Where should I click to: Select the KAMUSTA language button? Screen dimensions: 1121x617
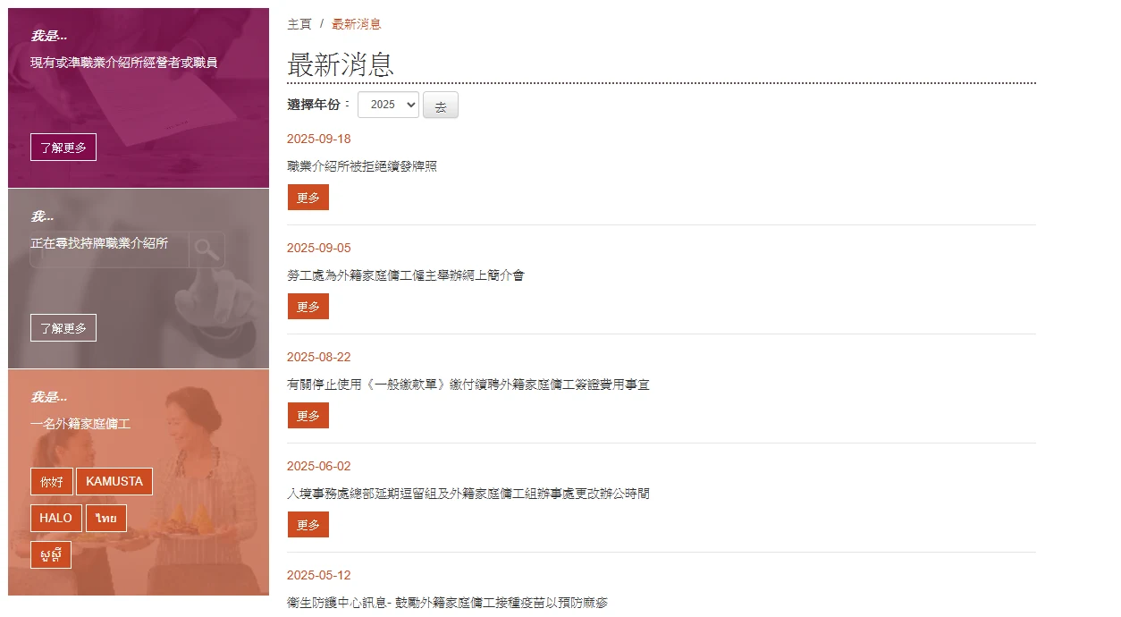(x=114, y=482)
